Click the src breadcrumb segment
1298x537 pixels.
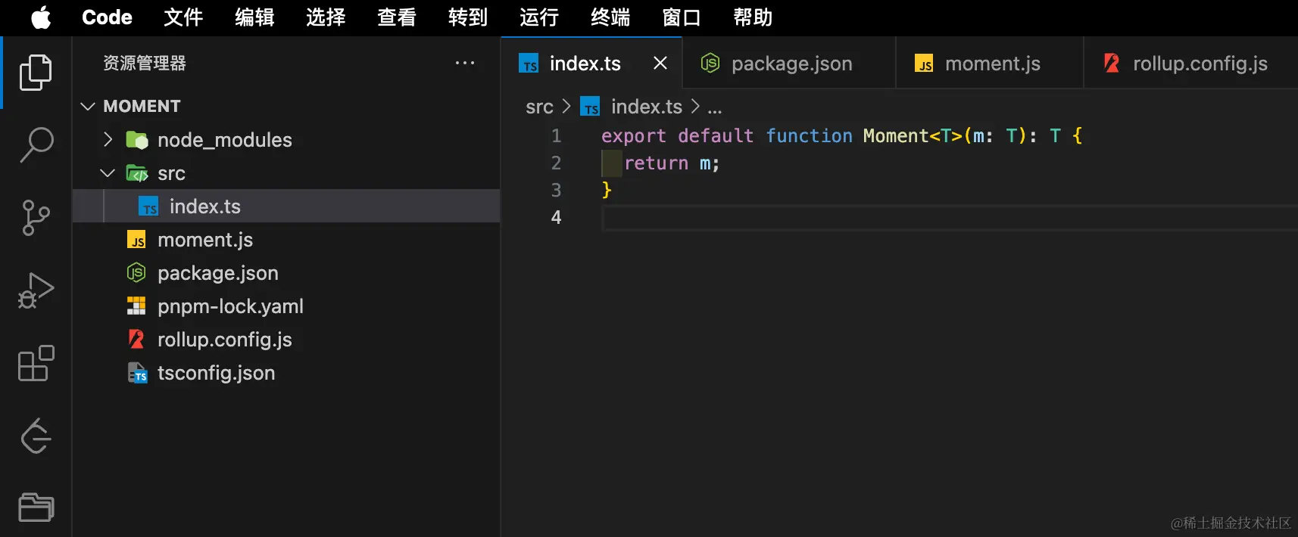click(x=539, y=107)
